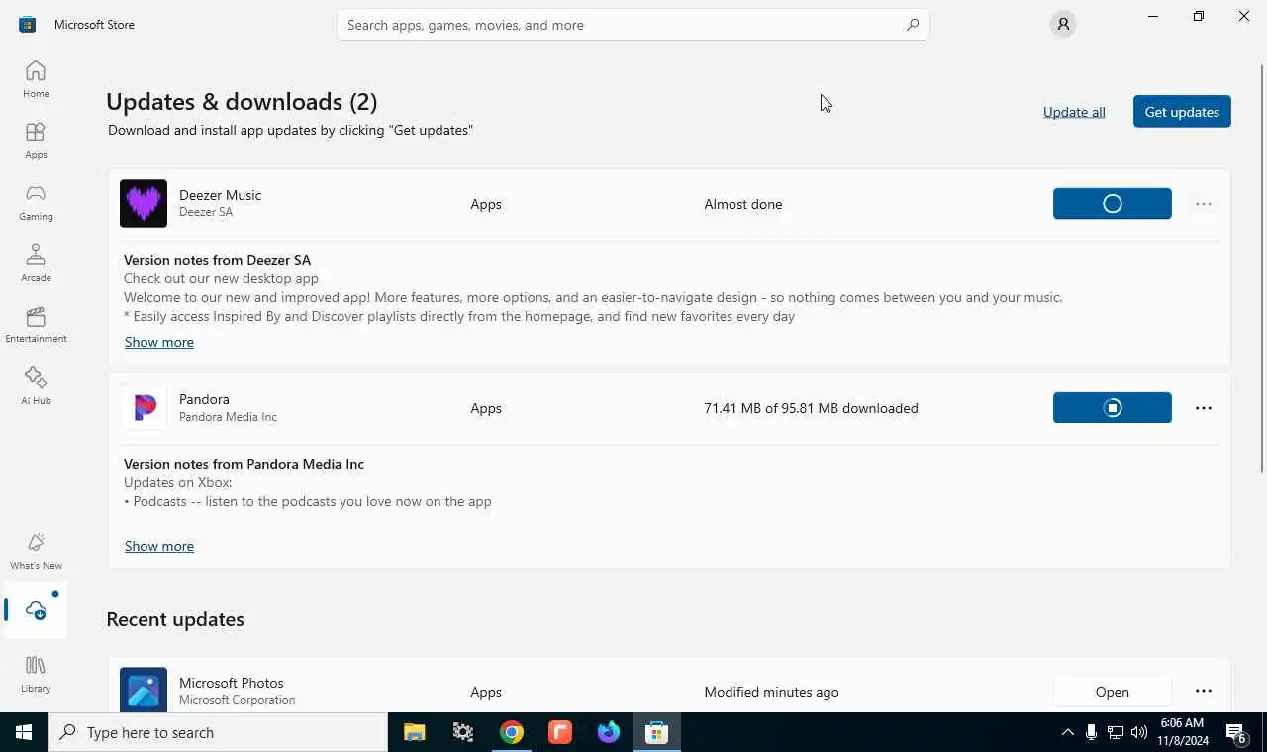The image size is (1267, 752).
Task: Click the Pandora app title
Action: (204, 399)
